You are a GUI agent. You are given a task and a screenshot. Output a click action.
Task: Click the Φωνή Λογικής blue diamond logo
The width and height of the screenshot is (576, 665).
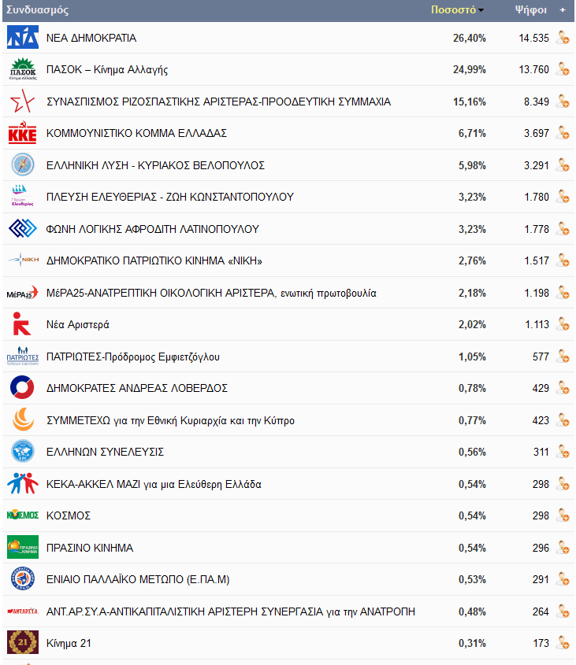click(x=23, y=228)
